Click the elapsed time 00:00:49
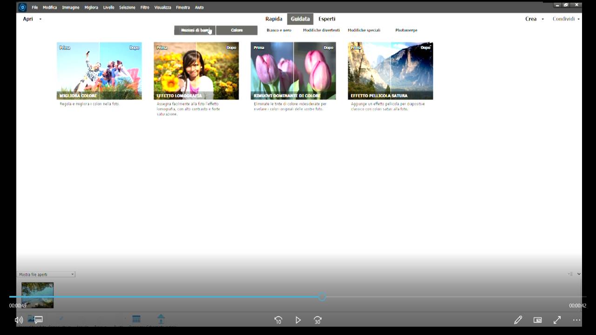This screenshot has width=596, height=335. coord(18,306)
